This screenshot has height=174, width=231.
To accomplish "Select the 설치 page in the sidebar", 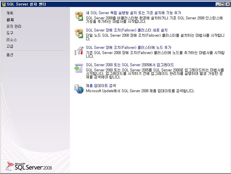I will click(10, 20).
